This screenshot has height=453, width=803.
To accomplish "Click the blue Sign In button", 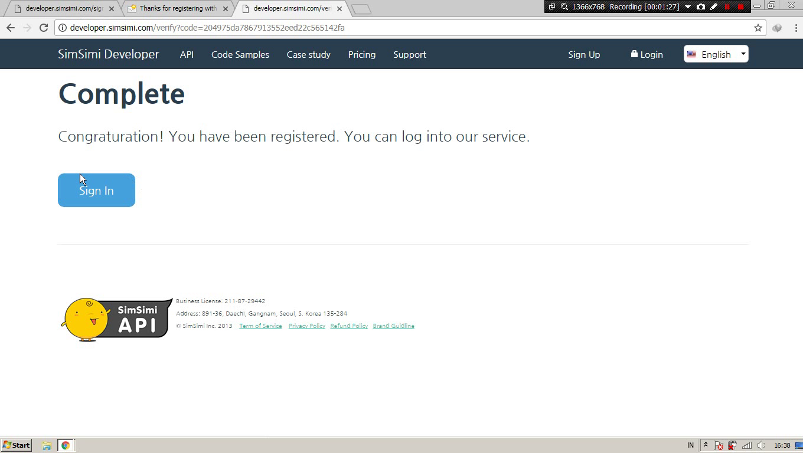I will pyautogui.click(x=96, y=190).
